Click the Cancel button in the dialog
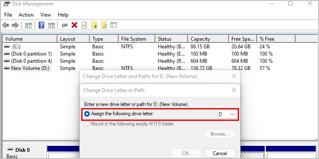The height and width of the screenshot is (159, 319). 220,153
